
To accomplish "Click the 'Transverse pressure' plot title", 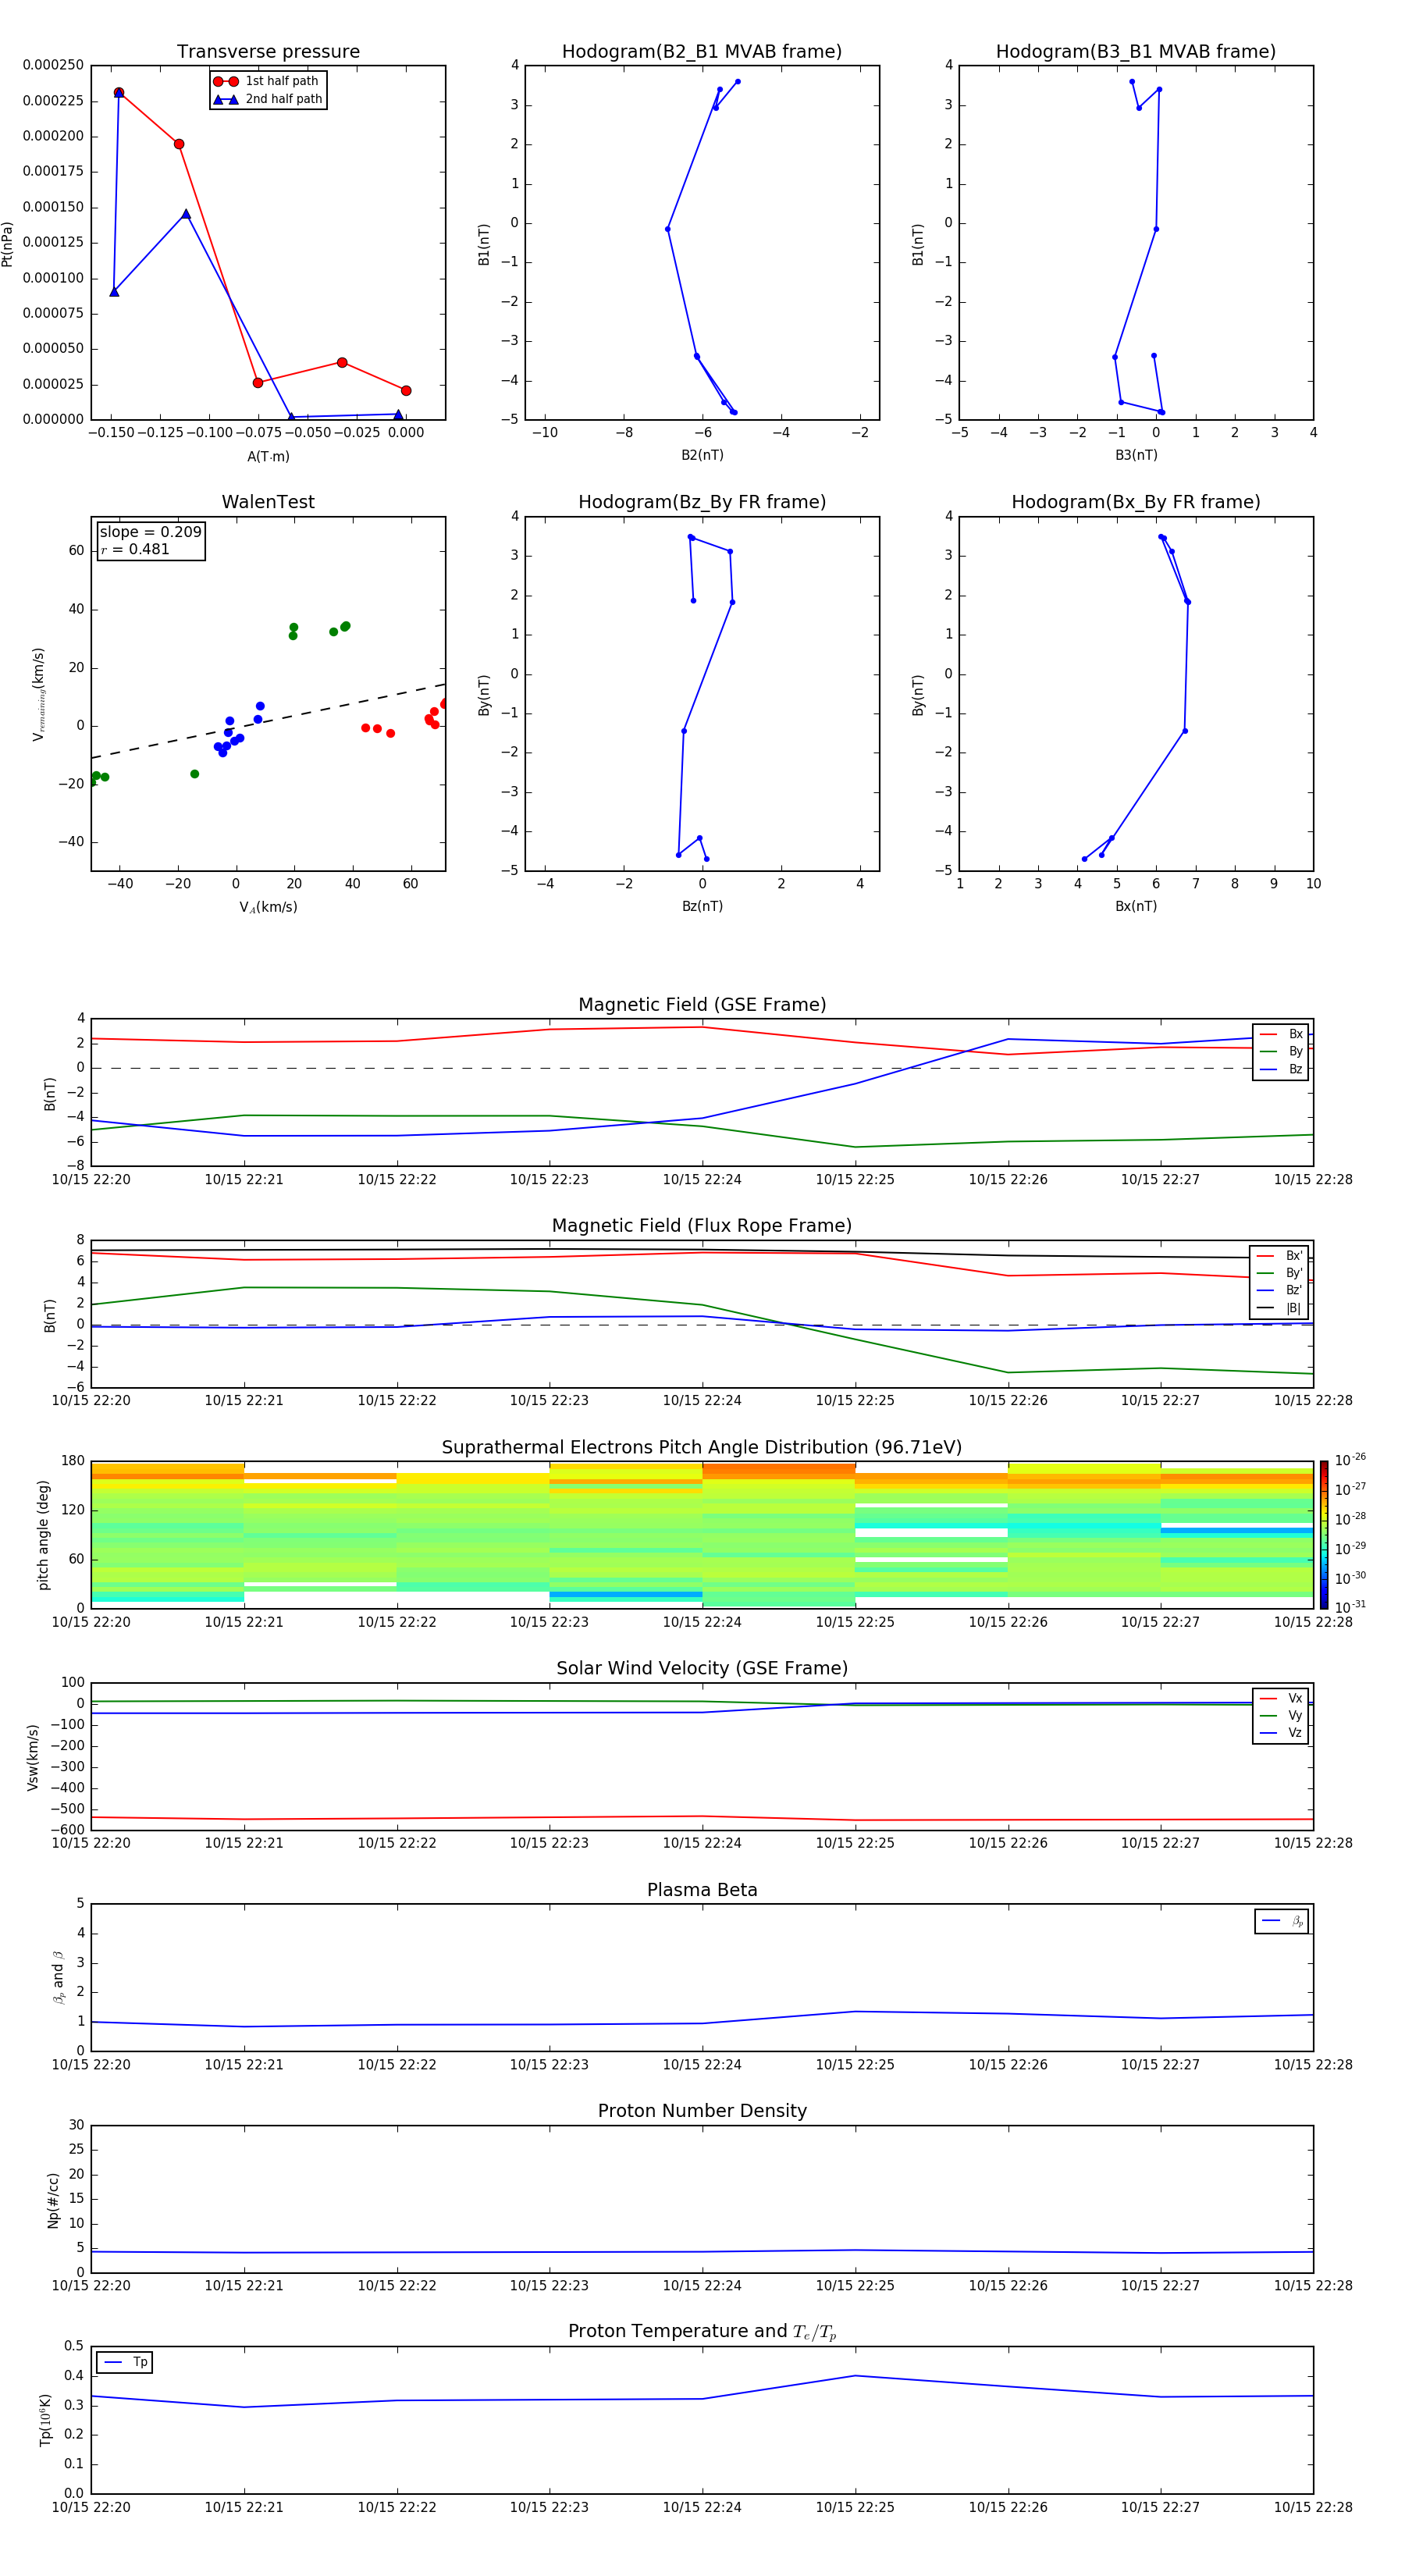I will [268, 52].
